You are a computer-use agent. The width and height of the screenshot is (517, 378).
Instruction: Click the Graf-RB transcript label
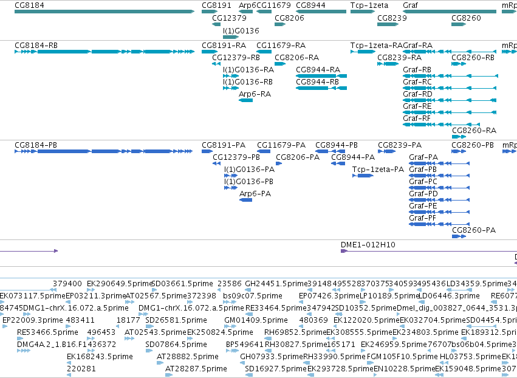pos(417,70)
